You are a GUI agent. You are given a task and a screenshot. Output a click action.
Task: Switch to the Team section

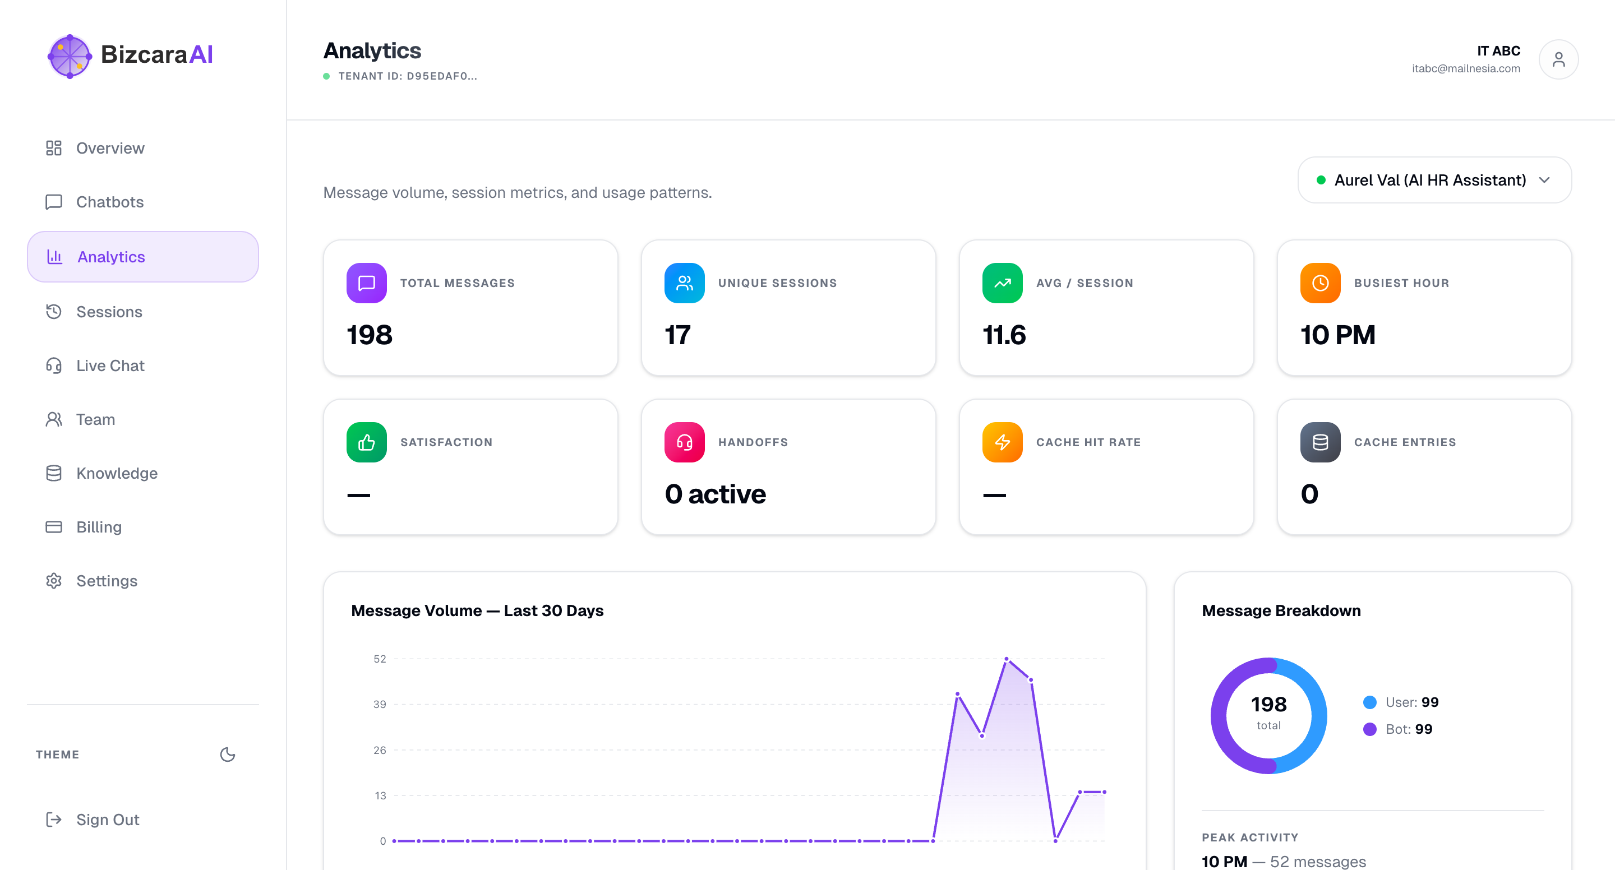click(95, 419)
